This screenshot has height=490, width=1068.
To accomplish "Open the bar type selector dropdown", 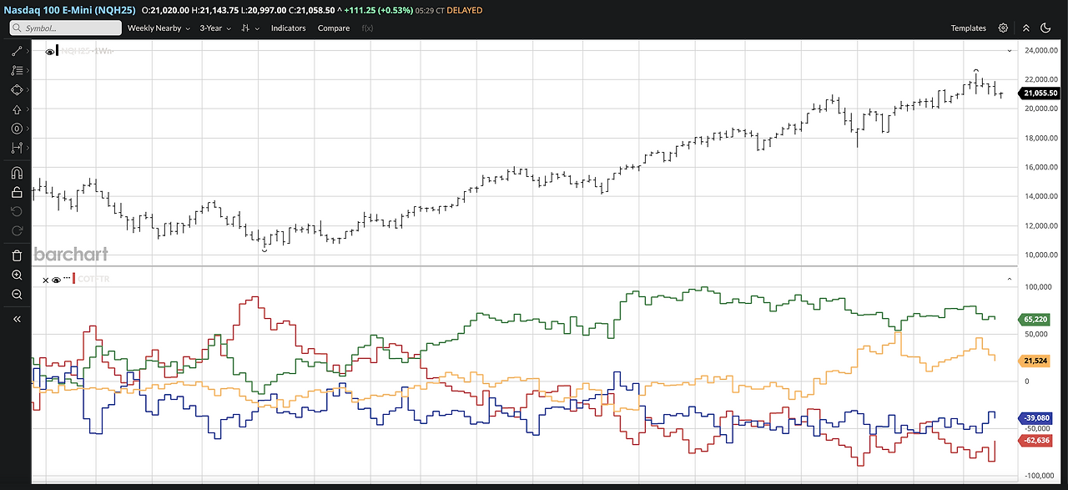I will pyautogui.click(x=249, y=28).
